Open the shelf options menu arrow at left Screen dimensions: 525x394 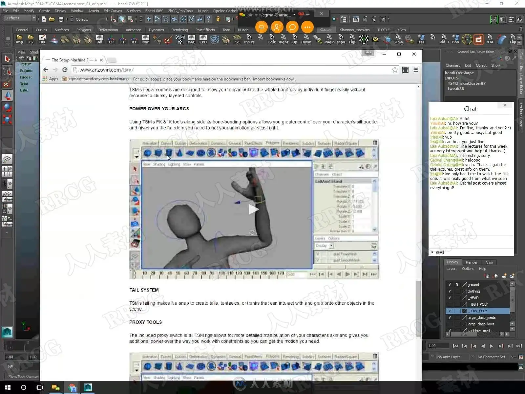[x=8, y=44]
